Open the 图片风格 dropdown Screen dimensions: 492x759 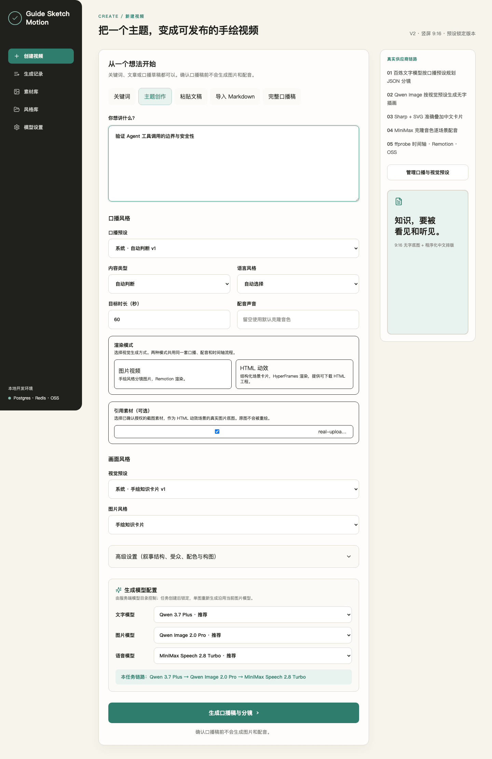pyautogui.click(x=234, y=525)
